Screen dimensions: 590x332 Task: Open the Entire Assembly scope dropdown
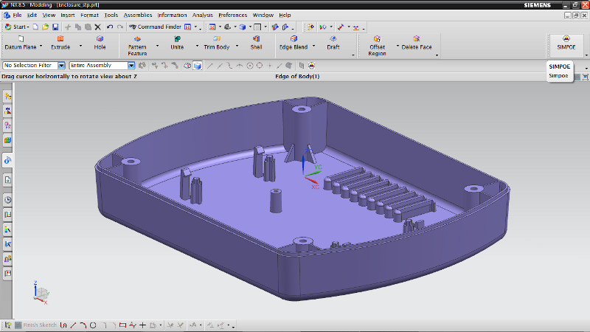[131, 66]
